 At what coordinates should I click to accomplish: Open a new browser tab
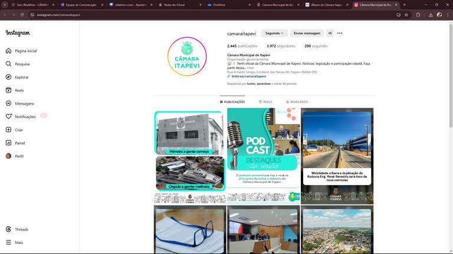click(404, 5)
